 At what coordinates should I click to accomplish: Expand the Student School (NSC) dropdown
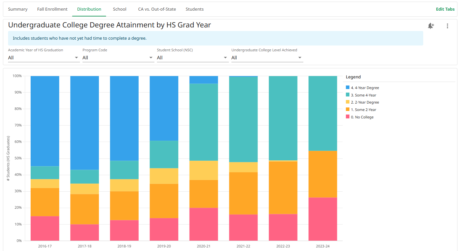click(193, 58)
